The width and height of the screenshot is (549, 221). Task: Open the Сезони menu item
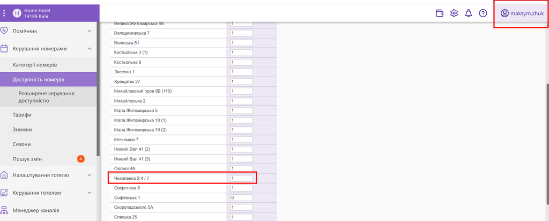tap(48, 144)
